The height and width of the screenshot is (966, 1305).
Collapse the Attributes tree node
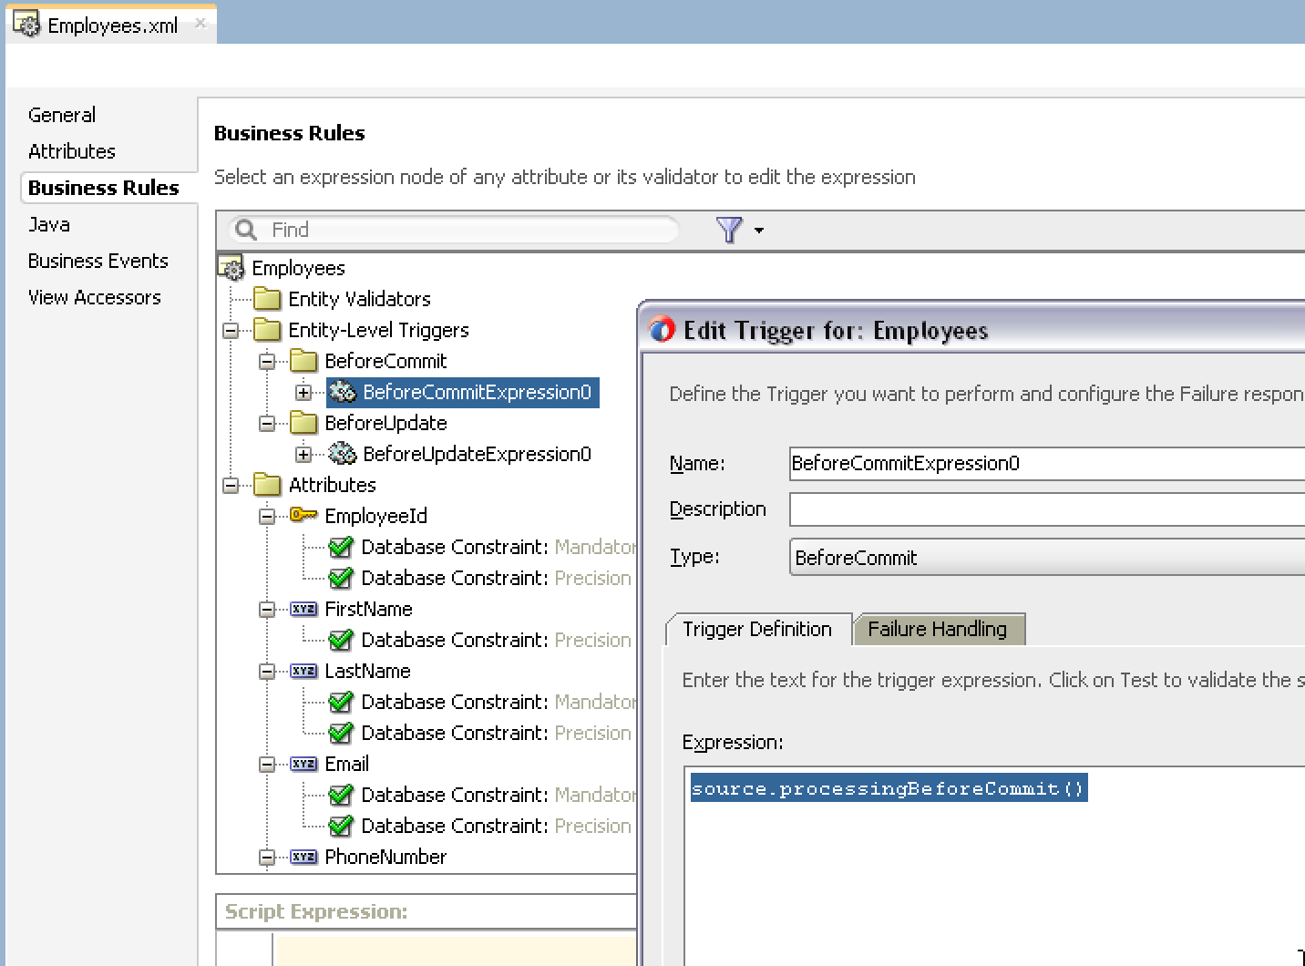click(231, 485)
